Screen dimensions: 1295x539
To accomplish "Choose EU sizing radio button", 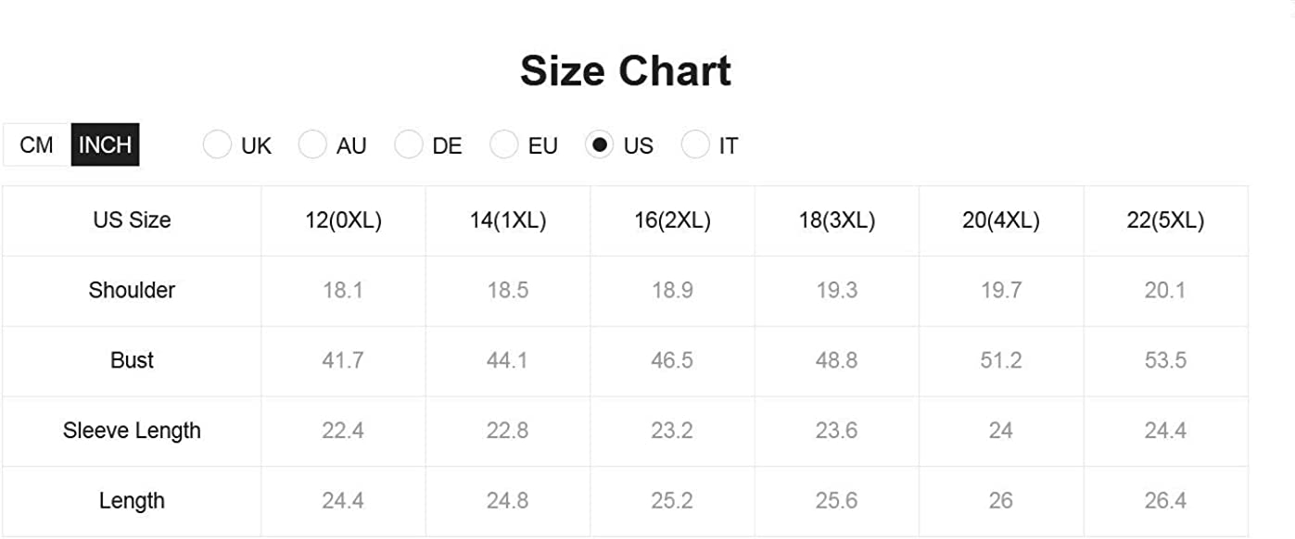I will pos(503,145).
